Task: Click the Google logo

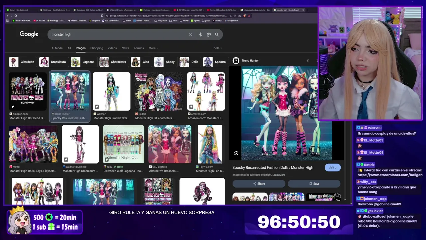Action: pyautogui.click(x=29, y=34)
